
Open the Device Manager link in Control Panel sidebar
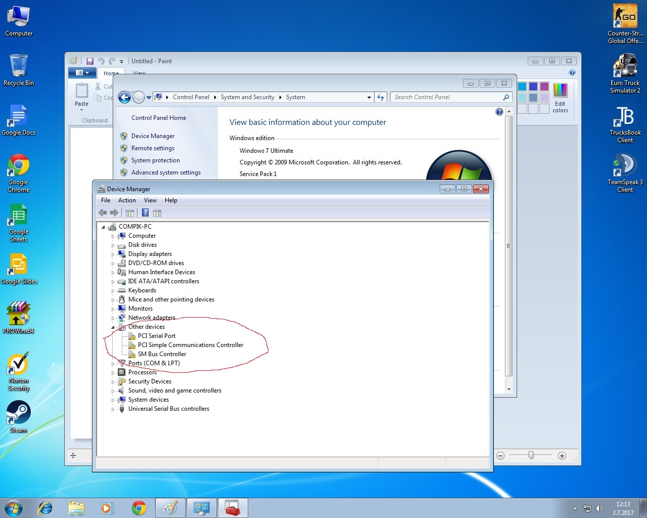[153, 136]
